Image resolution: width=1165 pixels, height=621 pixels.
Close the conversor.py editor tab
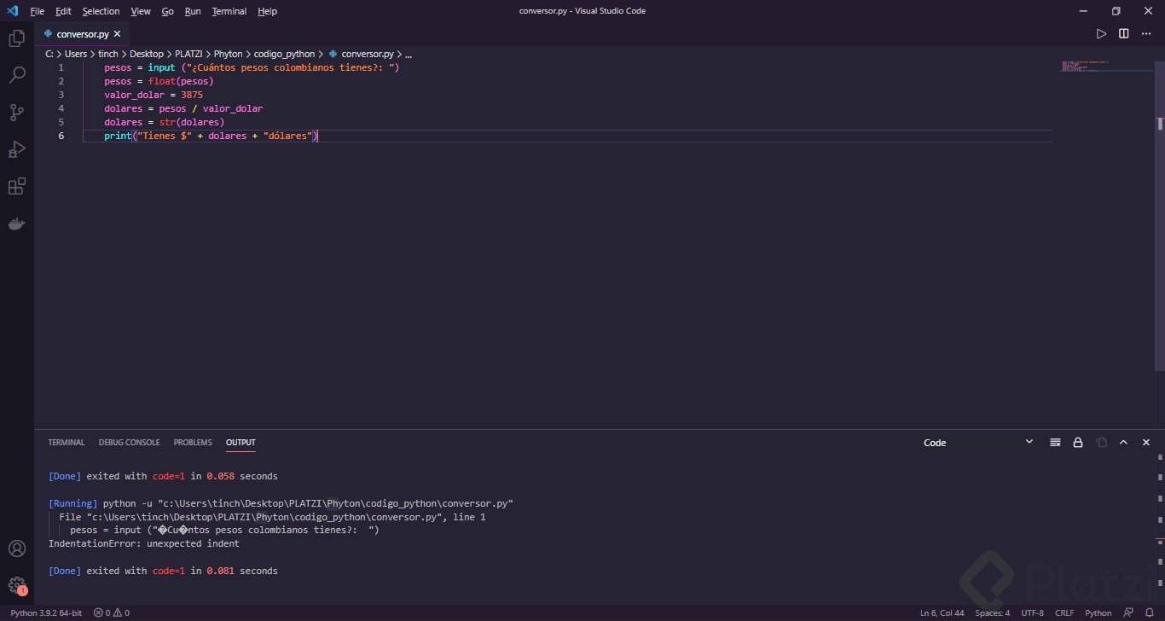118,34
